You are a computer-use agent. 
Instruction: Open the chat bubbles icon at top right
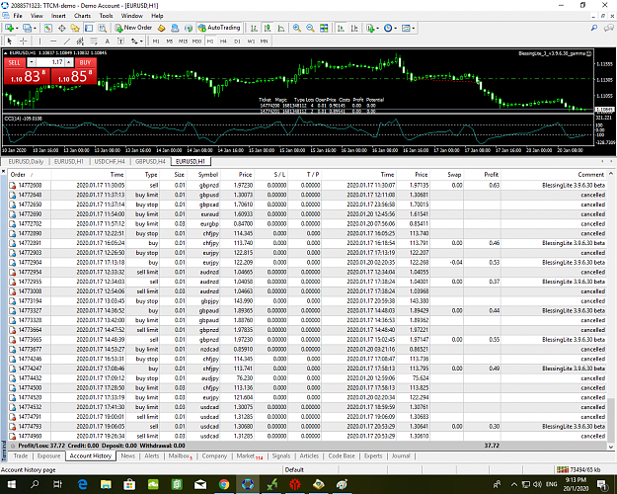point(609,28)
